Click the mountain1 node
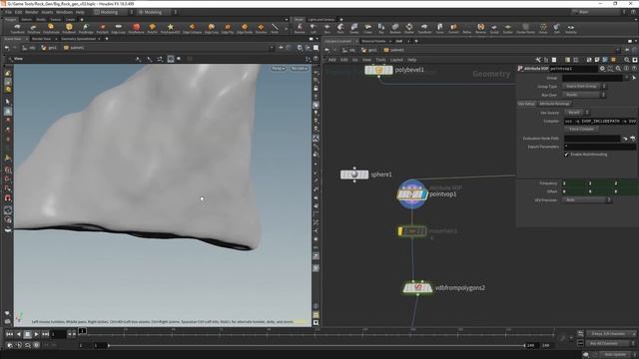 pos(412,231)
